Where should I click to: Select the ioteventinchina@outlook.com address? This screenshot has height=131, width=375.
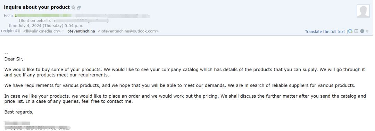tap(128, 31)
